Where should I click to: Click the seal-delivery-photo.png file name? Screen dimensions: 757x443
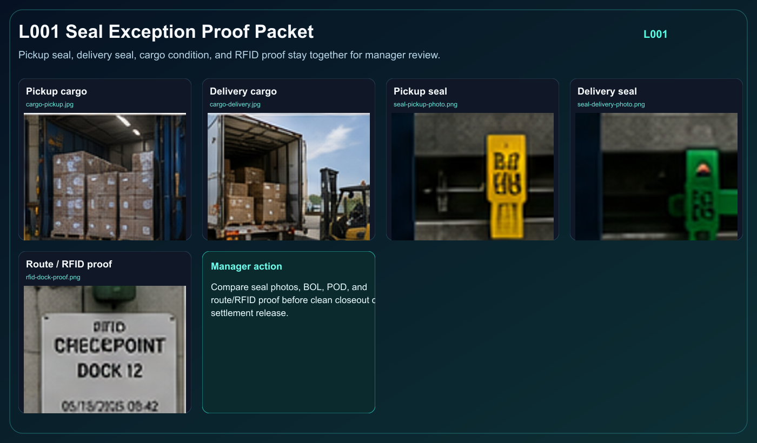pos(611,104)
